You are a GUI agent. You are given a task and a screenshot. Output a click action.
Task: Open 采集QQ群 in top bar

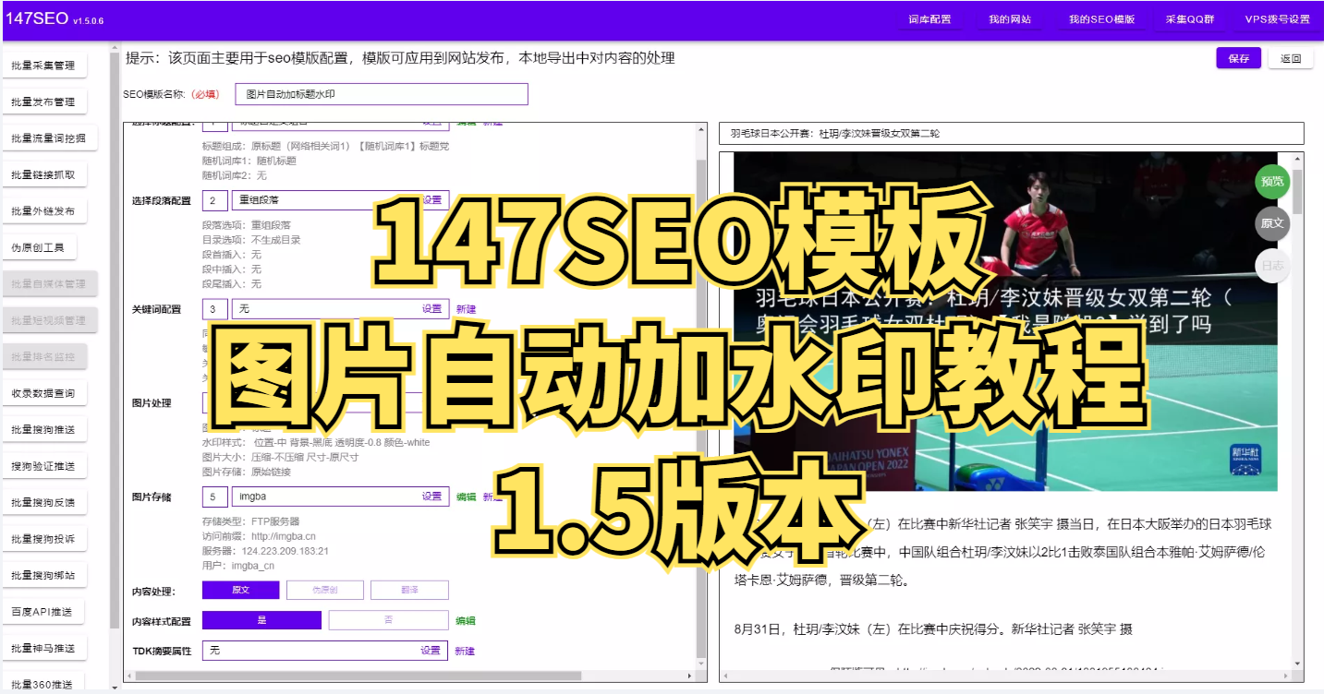1191,19
